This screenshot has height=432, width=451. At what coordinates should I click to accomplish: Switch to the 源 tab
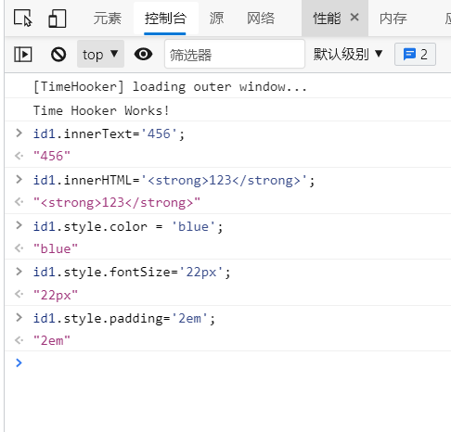[216, 19]
